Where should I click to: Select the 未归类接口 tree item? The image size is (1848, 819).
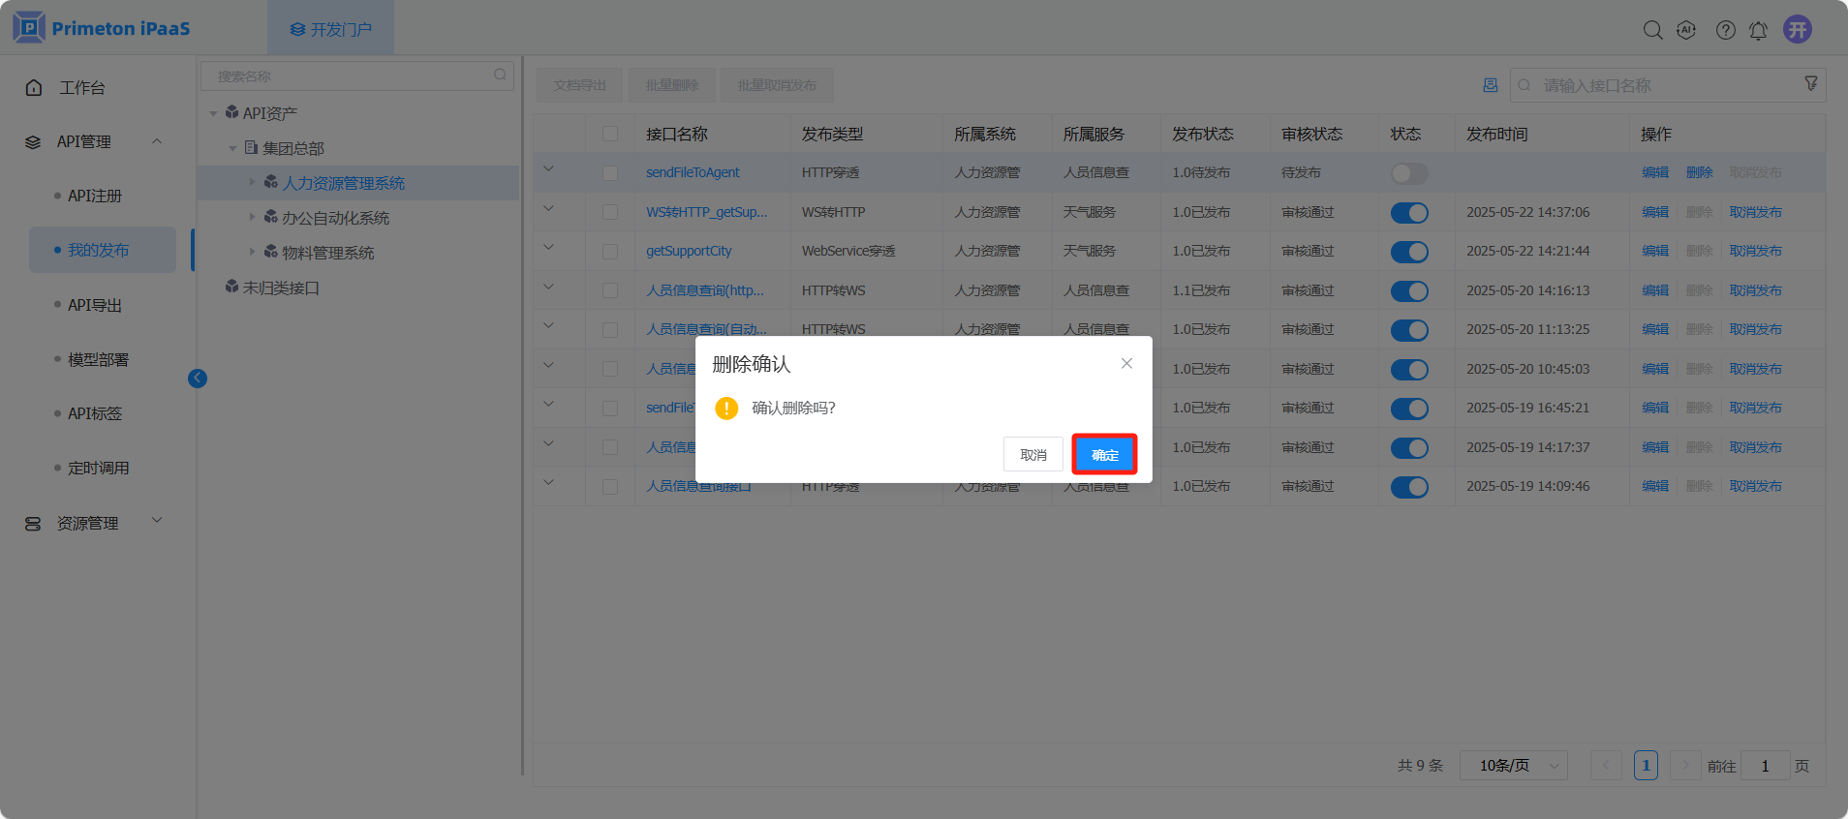281,288
